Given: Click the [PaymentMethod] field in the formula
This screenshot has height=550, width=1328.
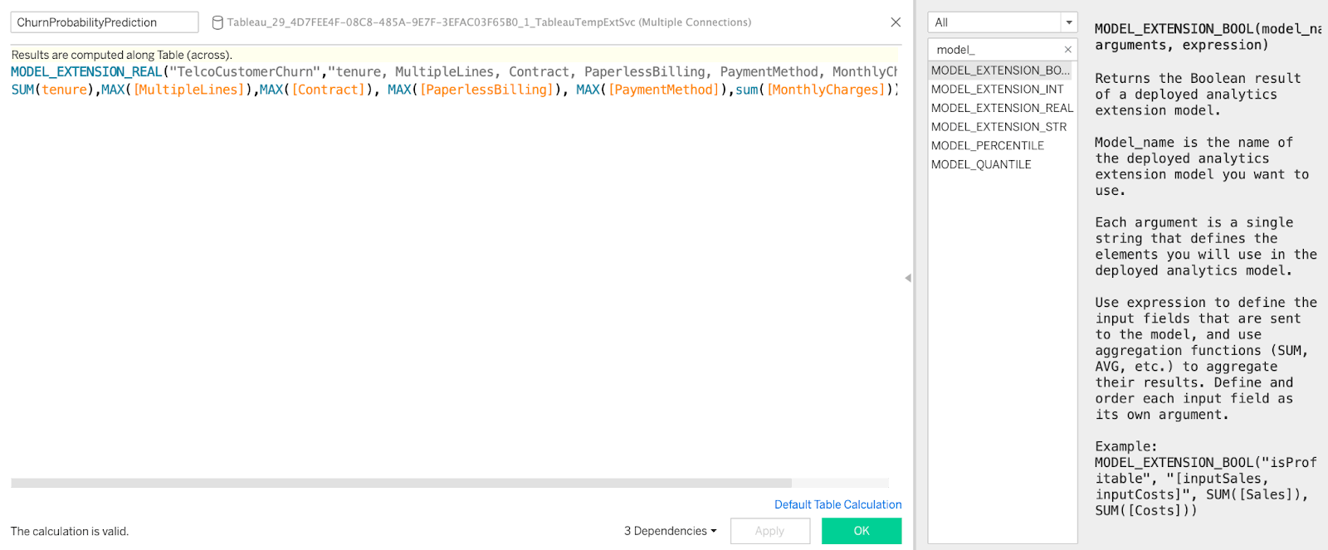Looking at the screenshot, I should [663, 90].
